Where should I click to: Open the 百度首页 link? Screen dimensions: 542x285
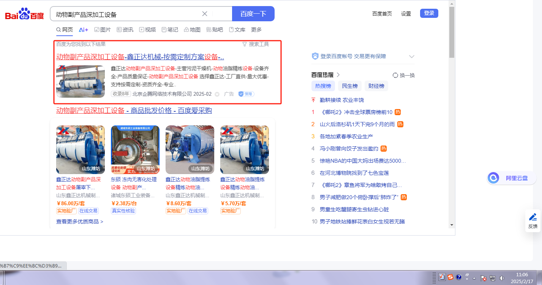(382, 14)
